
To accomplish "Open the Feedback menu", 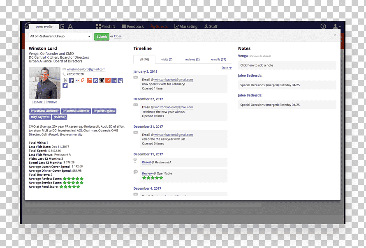I will click(x=133, y=27).
